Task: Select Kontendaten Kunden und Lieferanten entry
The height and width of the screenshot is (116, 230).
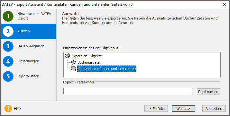Action: pos(107,69)
